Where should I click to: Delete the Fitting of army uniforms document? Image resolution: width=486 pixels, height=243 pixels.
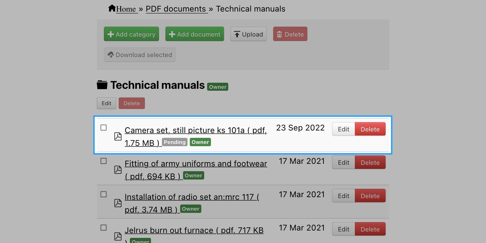(x=370, y=163)
